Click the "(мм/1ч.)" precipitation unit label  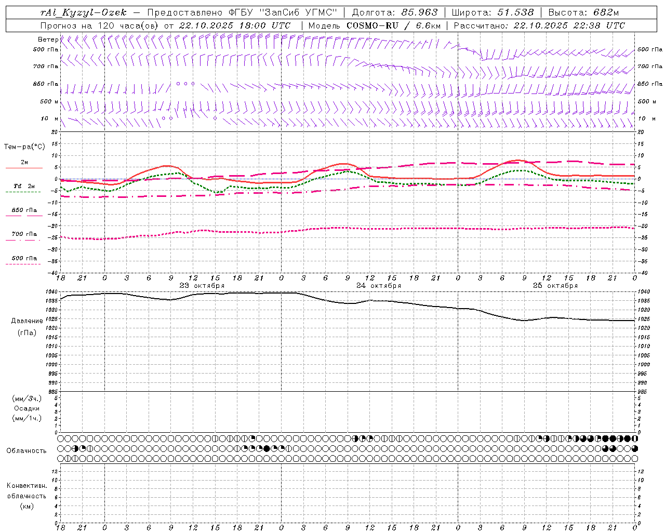(x=27, y=418)
